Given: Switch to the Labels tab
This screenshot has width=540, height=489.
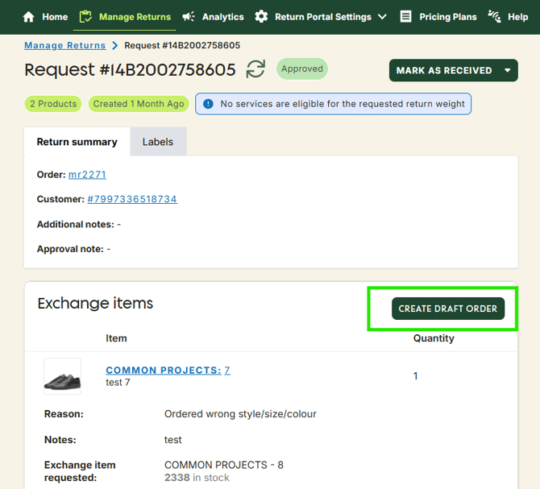Looking at the screenshot, I should point(158,142).
